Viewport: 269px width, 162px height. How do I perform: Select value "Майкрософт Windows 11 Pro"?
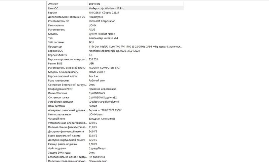pyautogui.click(x=106, y=8)
